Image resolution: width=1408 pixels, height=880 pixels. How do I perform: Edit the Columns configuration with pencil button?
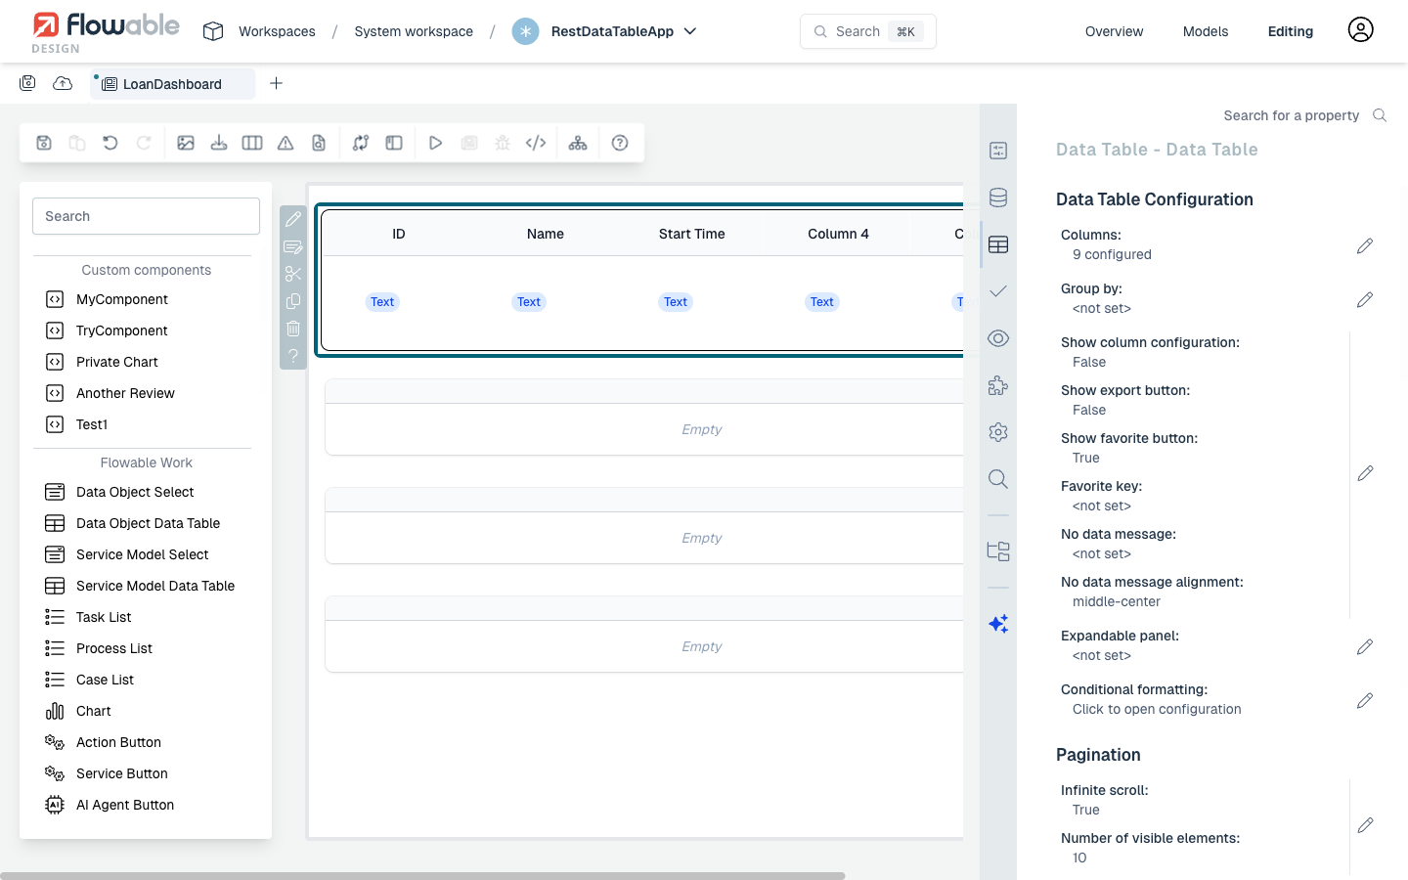point(1365,245)
